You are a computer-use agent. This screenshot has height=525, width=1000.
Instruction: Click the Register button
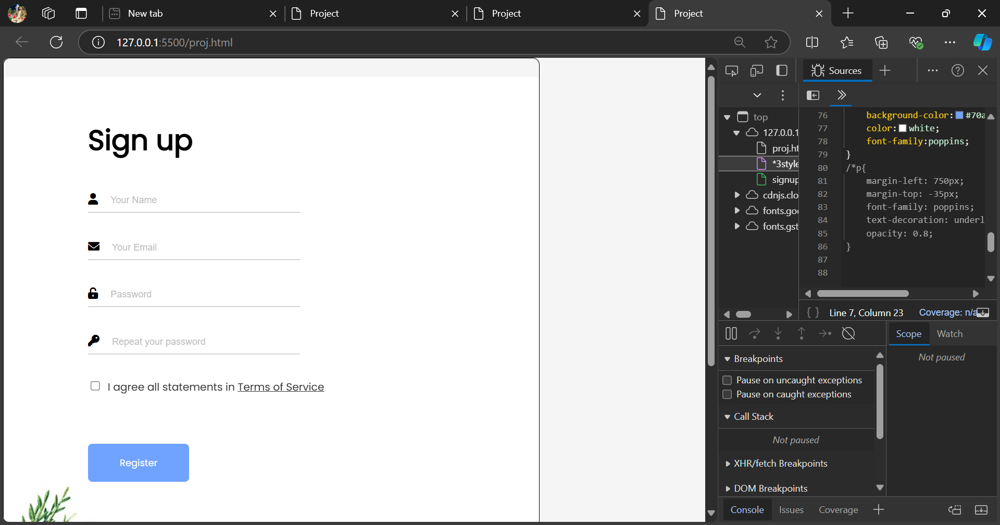pos(139,463)
